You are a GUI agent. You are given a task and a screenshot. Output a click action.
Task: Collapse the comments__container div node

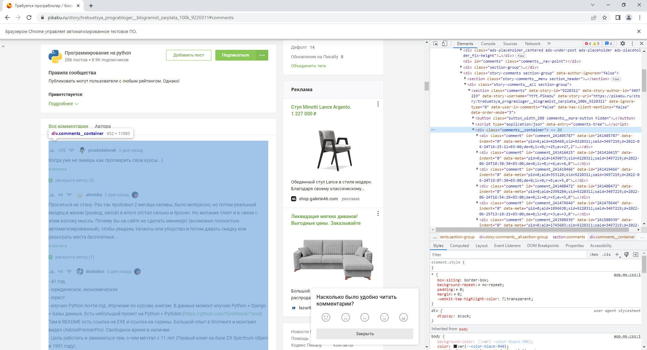(473, 130)
